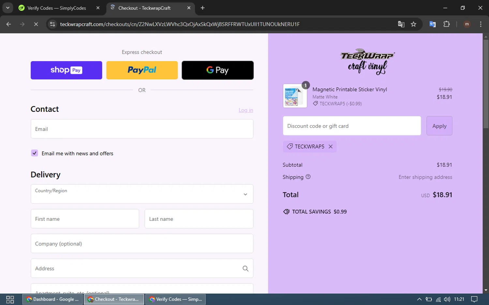This screenshot has height=305, width=489.
Task: Stop the page from loading
Action: [x=36, y=24]
